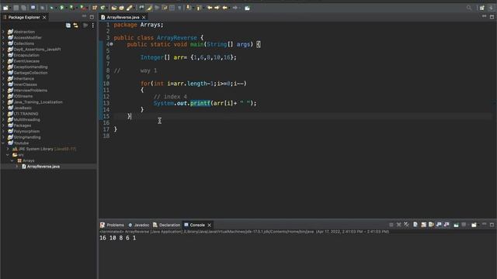The image size is (497, 279).
Task: Select the Polymorphism project
Action: [26, 131]
